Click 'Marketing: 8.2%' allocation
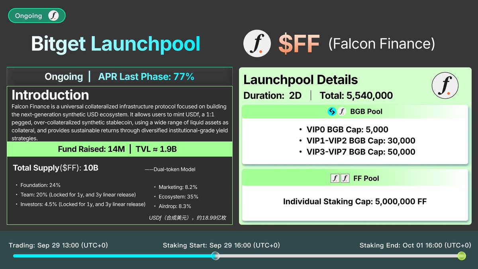The image size is (478, 269). click(178, 187)
